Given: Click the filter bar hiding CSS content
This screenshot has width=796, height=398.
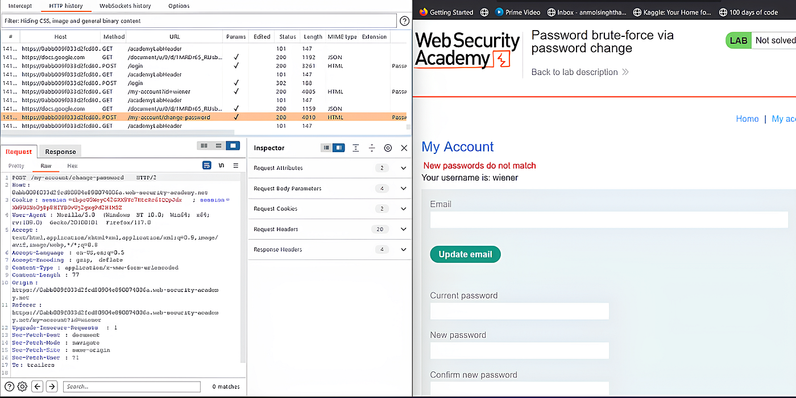Looking at the screenshot, I should [198, 21].
